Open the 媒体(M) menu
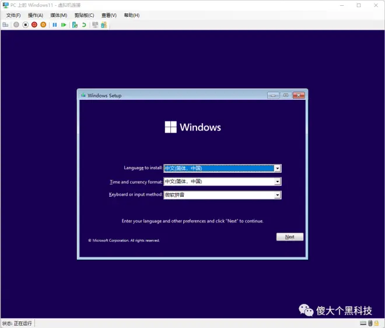 tap(59, 15)
